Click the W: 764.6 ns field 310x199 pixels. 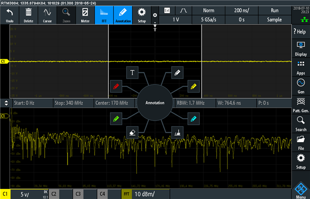(x=236, y=103)
